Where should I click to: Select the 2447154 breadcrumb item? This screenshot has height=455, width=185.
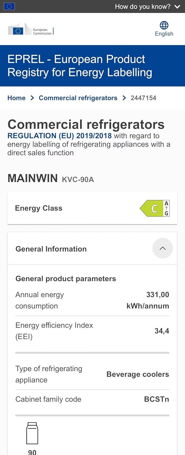pos(143,98)
